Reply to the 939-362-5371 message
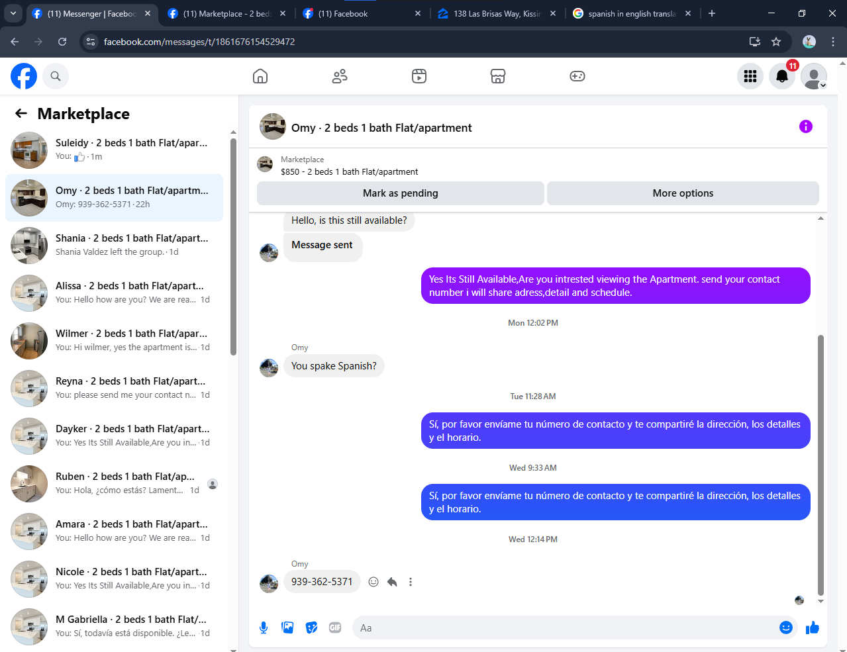Viewport: 847px width, 652px height. (x=392, y=582)
